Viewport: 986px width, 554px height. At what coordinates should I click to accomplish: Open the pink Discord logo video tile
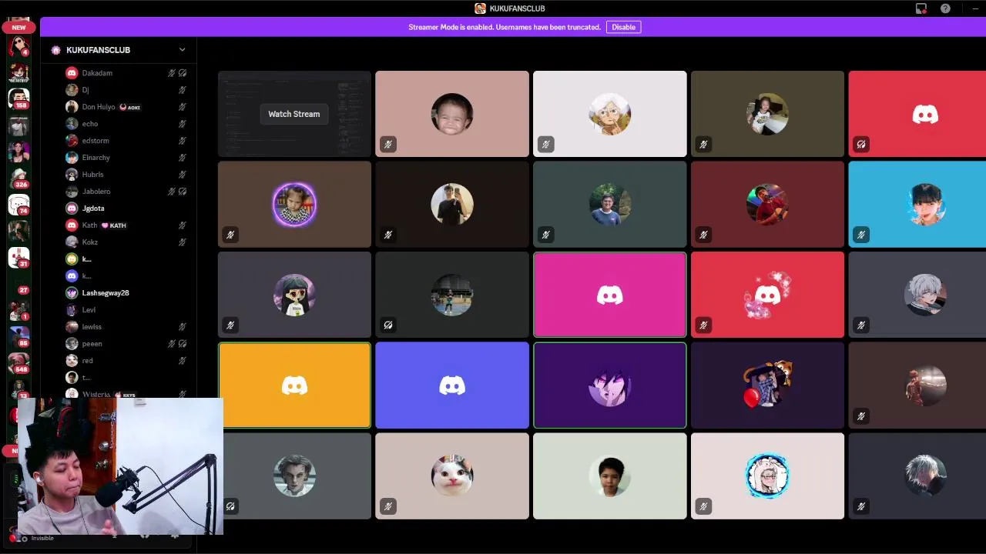pyautogui.click(x=609, y=295)
